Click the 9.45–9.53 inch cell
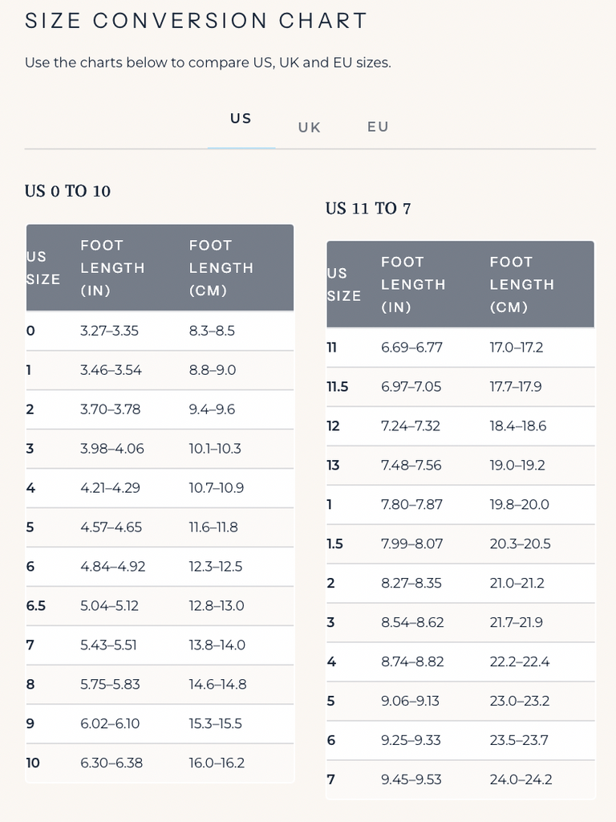Viewport: 616px width, 822px height. [411, 779]
